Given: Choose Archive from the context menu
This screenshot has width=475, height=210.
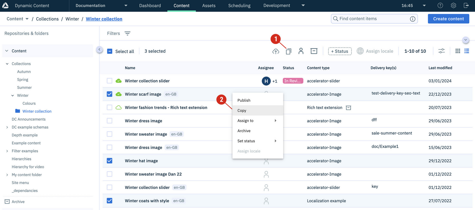Looking at the screenshot, I should click(258, 131).
